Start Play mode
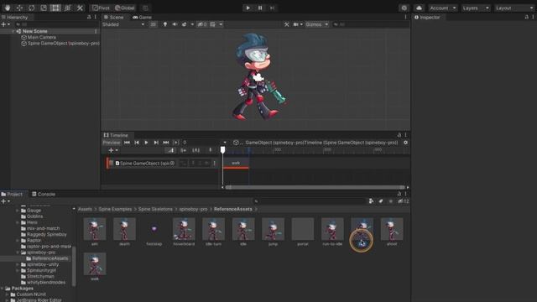 (248, 8)
